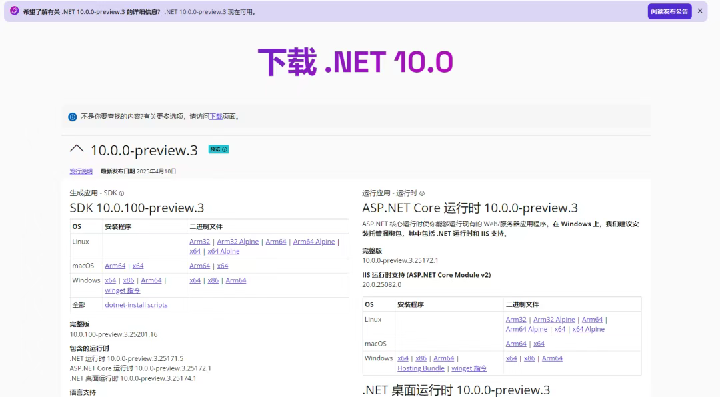Screen dimensions: 720x397
Task: Download ASP.NET Core Linux Arm64 binary
Action: click(593, 320)
